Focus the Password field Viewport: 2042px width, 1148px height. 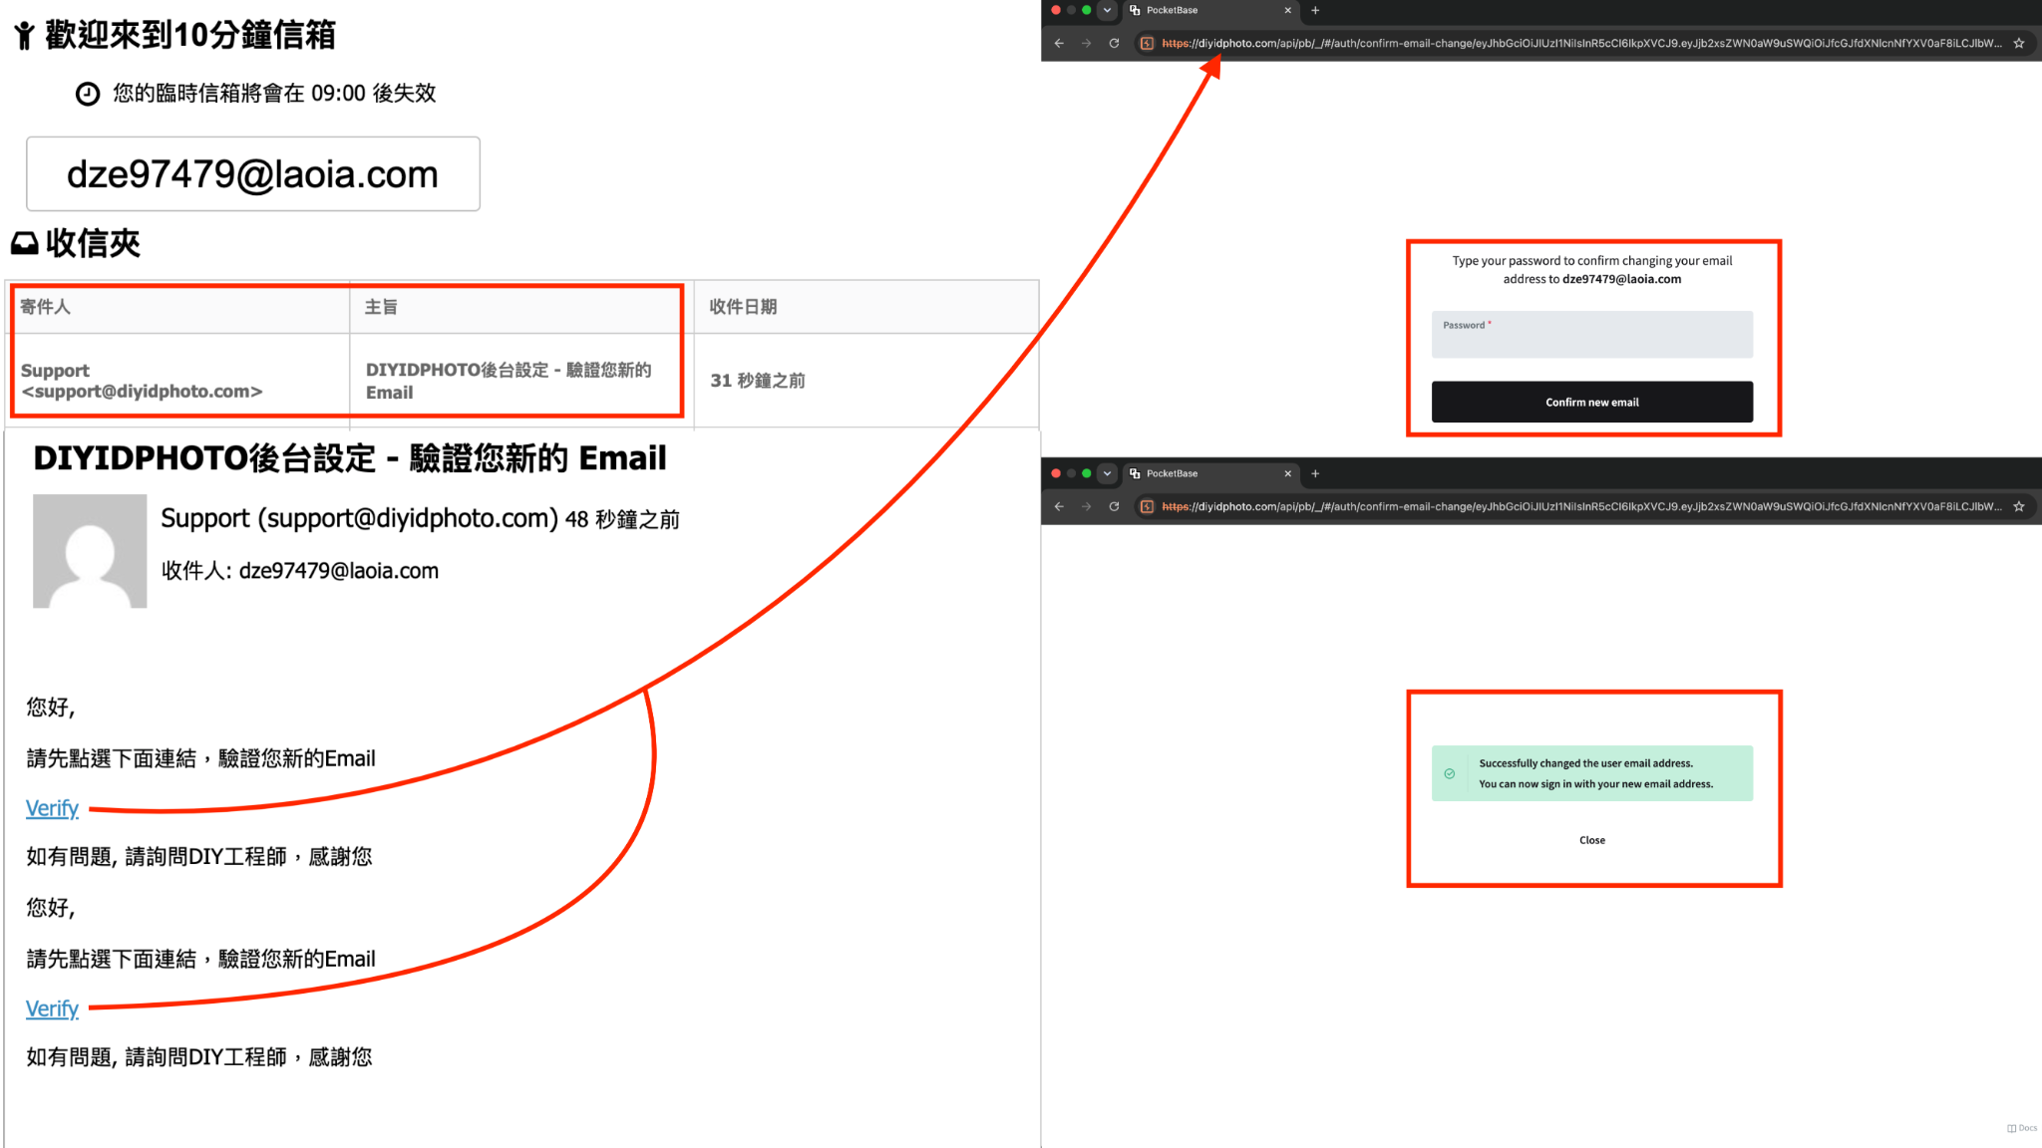tap(1591, 335)
